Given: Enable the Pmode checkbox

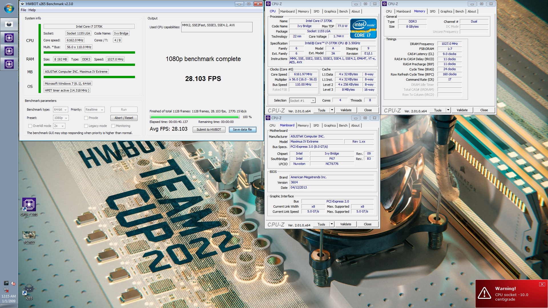Looking at the screenshot, I should pyautogui.click(x=86, y=118).
